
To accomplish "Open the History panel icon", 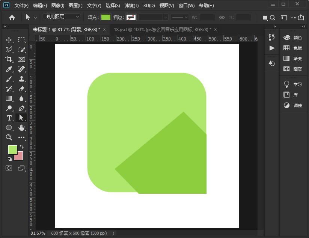I will (x=272, y=37).
